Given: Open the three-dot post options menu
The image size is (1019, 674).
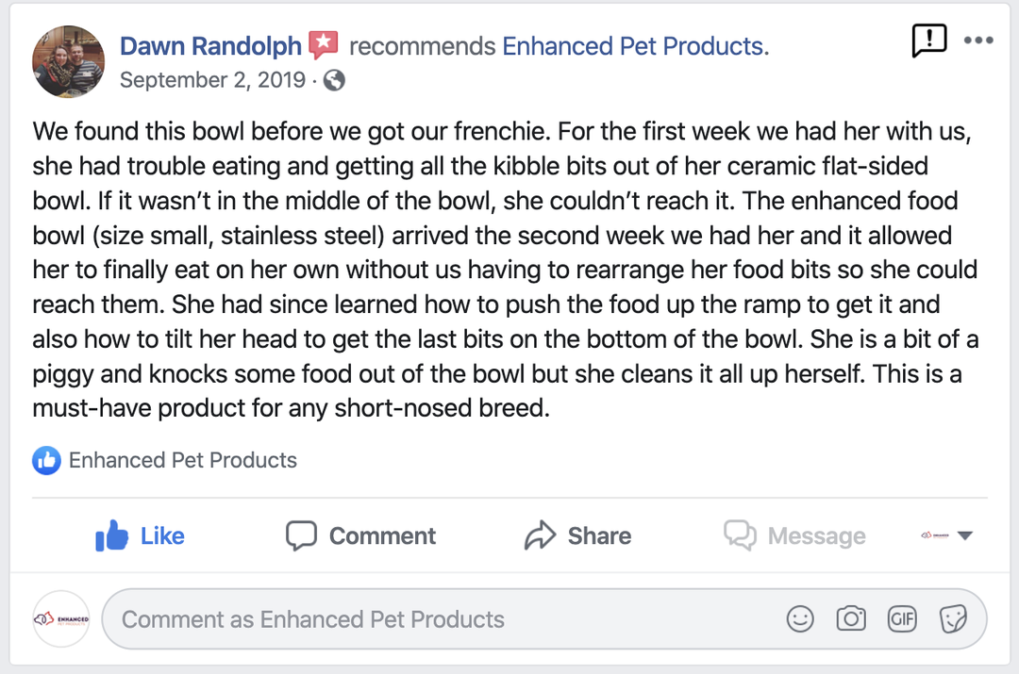Looking at the screenshot, I should click(978, 41).
